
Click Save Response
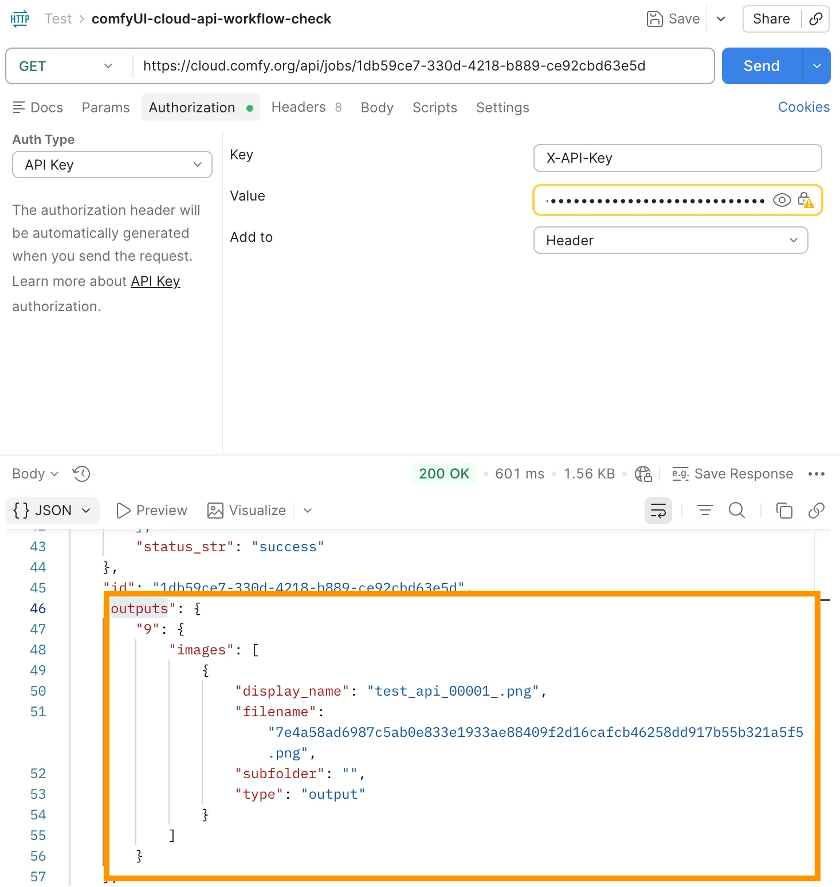pyautogui.click(x=732, y=473)
